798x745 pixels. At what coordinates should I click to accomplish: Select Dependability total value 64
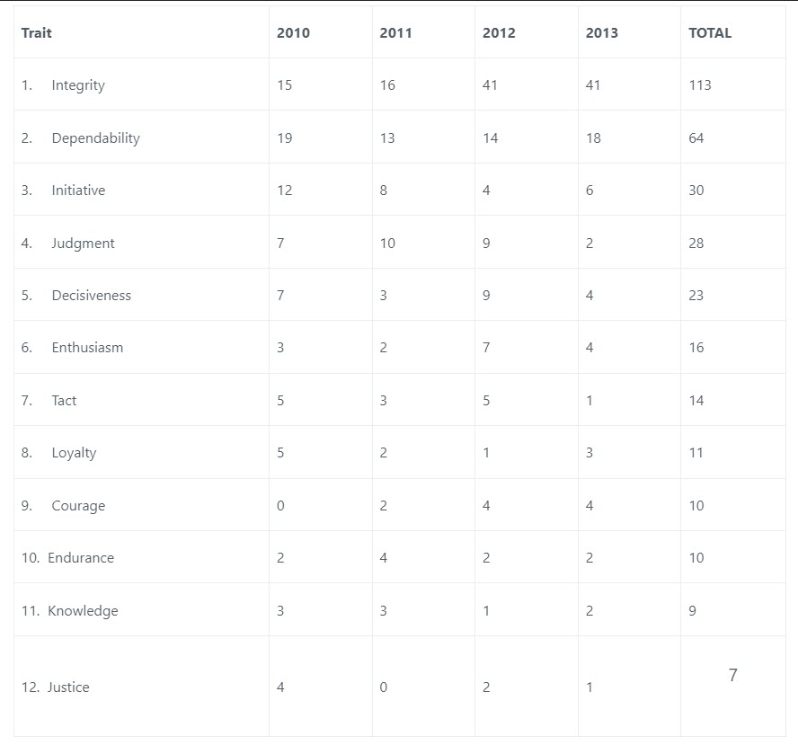(696, 137)
